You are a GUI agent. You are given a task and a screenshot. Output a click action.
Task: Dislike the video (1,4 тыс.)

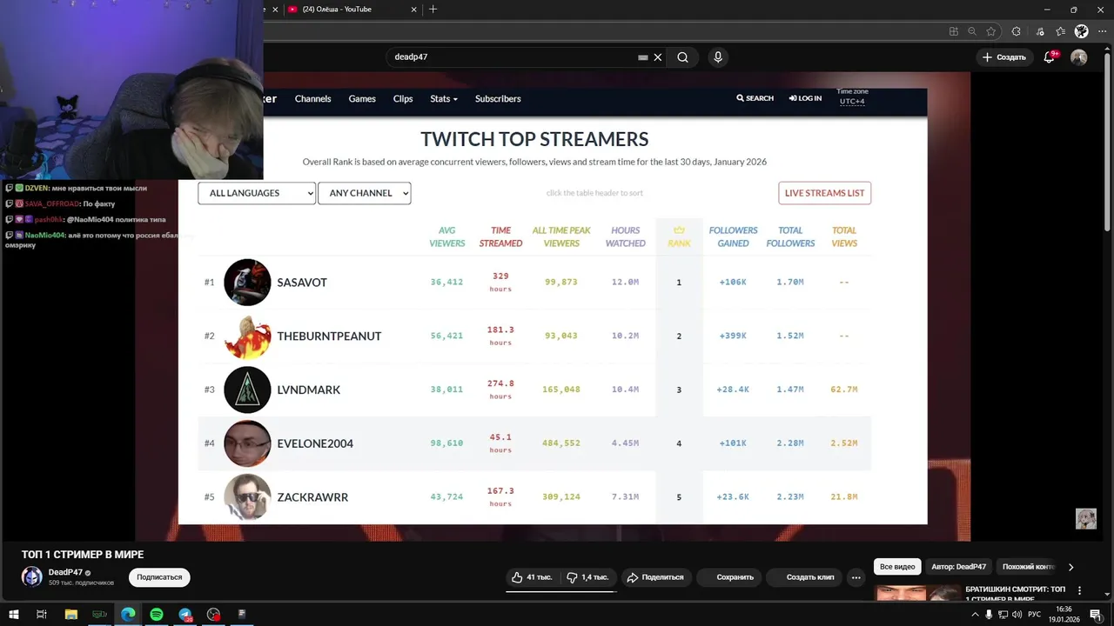pyautogui.click(x=587, y=577)
